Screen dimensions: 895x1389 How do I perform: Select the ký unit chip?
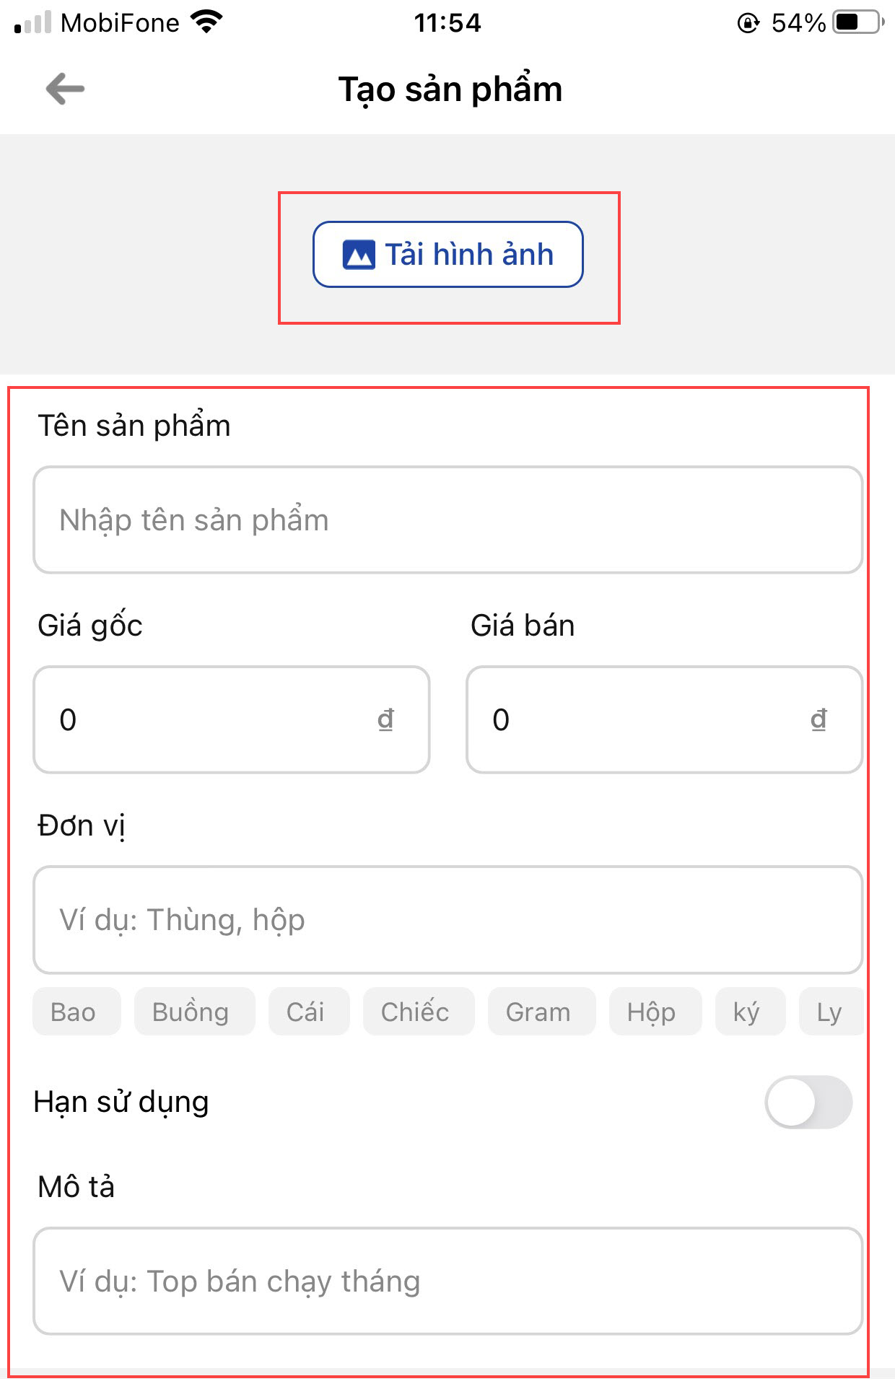tap(747, 1012)
